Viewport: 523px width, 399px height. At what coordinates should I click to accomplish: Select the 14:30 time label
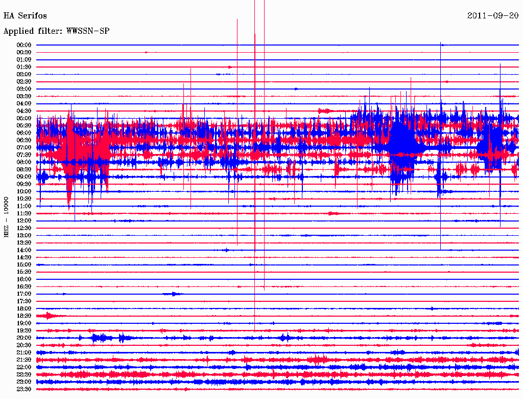coord(24,258)
